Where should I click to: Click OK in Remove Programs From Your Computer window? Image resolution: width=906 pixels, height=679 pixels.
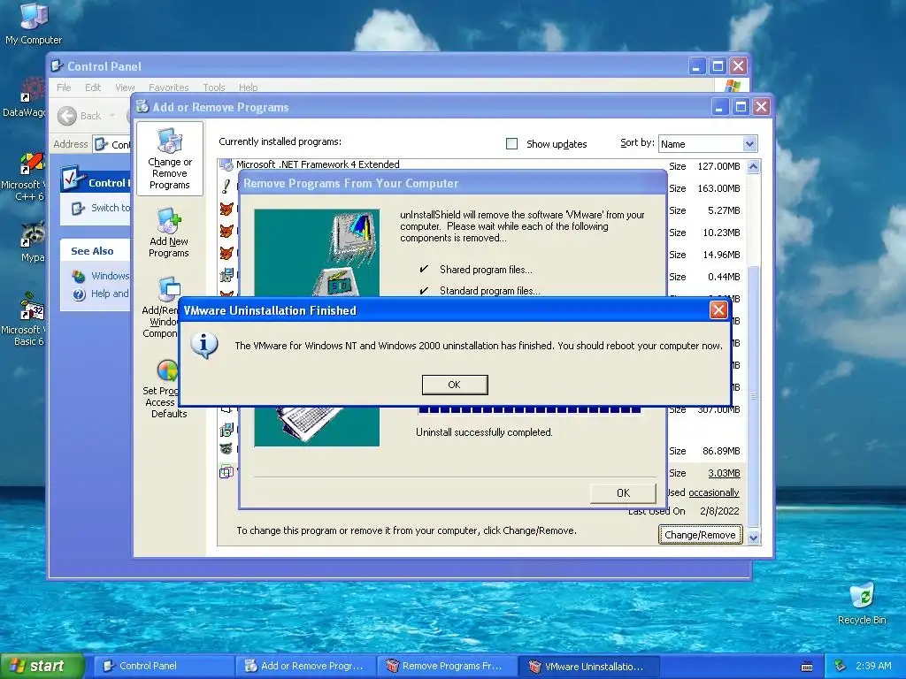[x=623, y=493]
